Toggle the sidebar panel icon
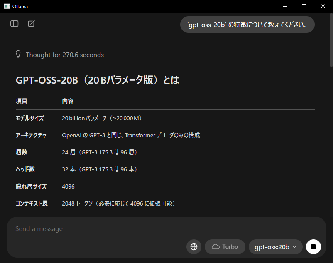 [15, 24]
